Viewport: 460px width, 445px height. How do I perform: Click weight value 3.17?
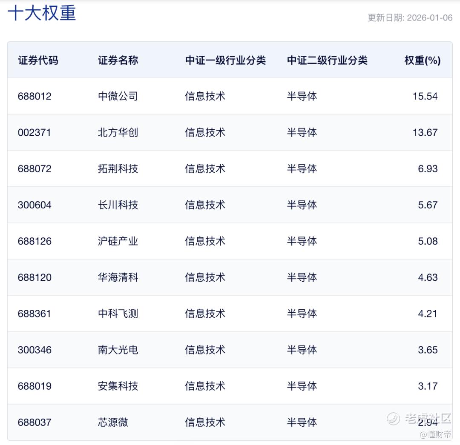(x=428, y=386)
